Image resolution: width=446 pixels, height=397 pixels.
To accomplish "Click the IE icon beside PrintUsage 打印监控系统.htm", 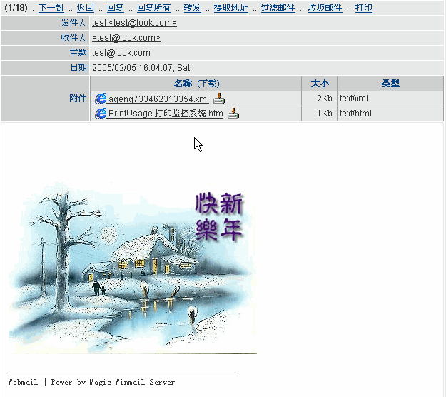I will coord(101,114).
